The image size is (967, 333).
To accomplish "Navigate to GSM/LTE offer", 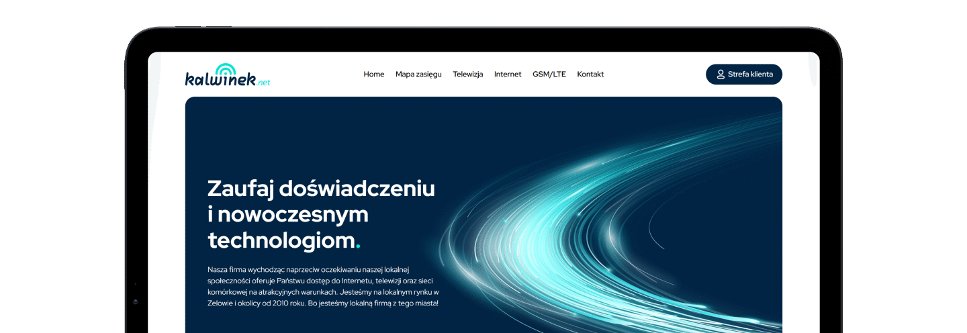I will (549, 75).
